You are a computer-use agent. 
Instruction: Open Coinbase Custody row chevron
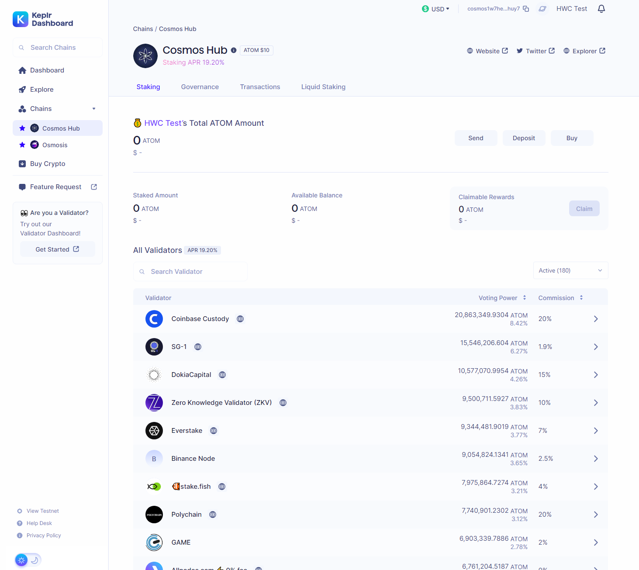(596, 319)
